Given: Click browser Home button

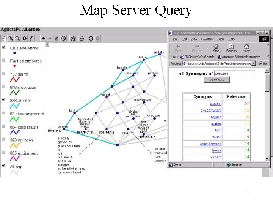Looking at the screenshot, I should point(246,48).
